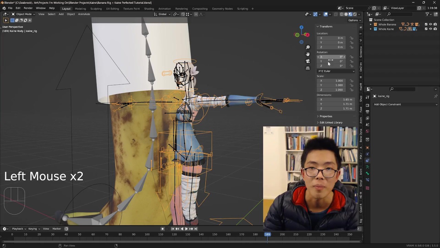Uncheck the Whole Kaine collection checkbox
Screen dimensions: 440x248
[426, 29]
